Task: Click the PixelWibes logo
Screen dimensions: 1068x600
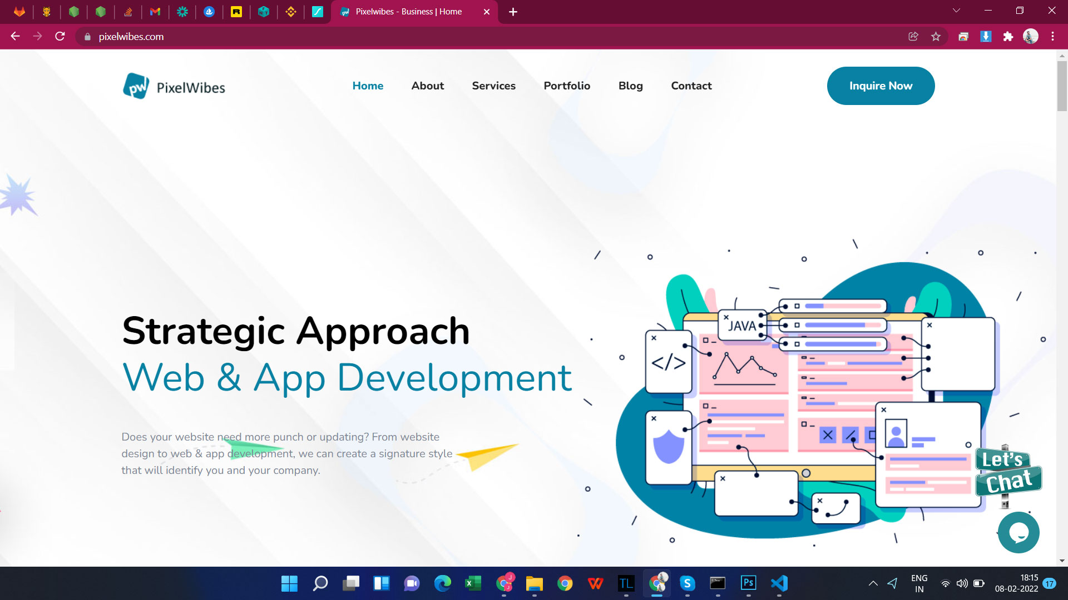Action: pos(174,87)
